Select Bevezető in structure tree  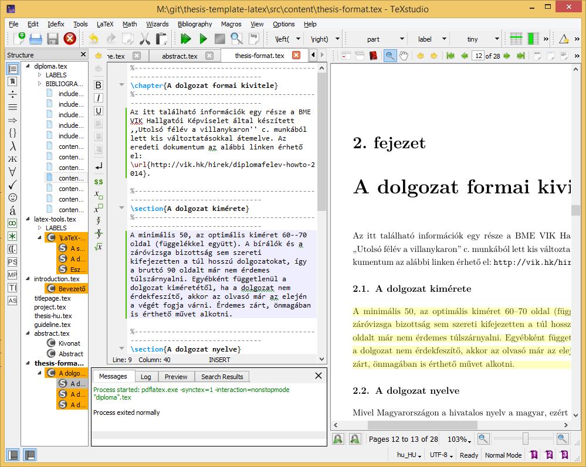(x=72, y=288)
